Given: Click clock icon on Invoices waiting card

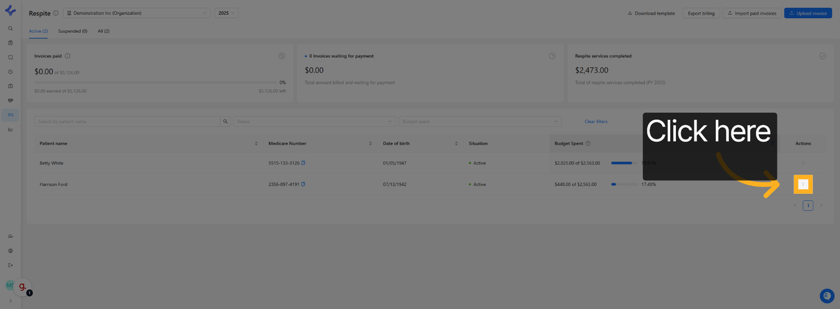Looking at the screenshot, I should pos(552,56).
